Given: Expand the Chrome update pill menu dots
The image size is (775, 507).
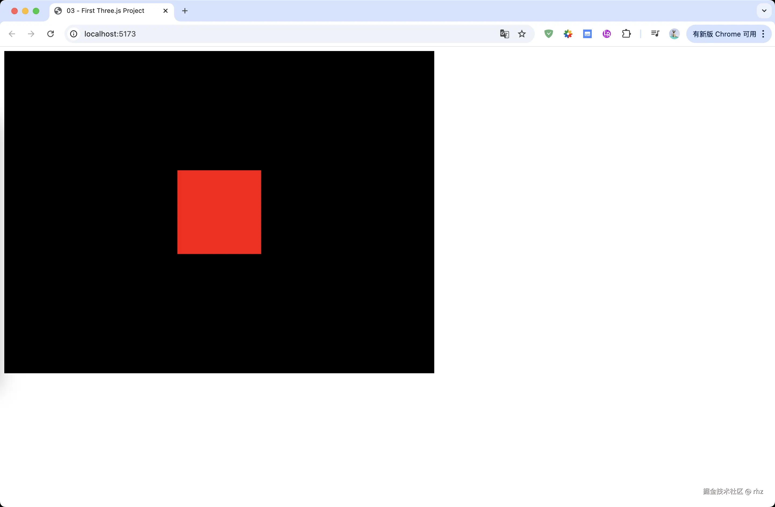Looking at the screenshot, I should pos(763,34).
